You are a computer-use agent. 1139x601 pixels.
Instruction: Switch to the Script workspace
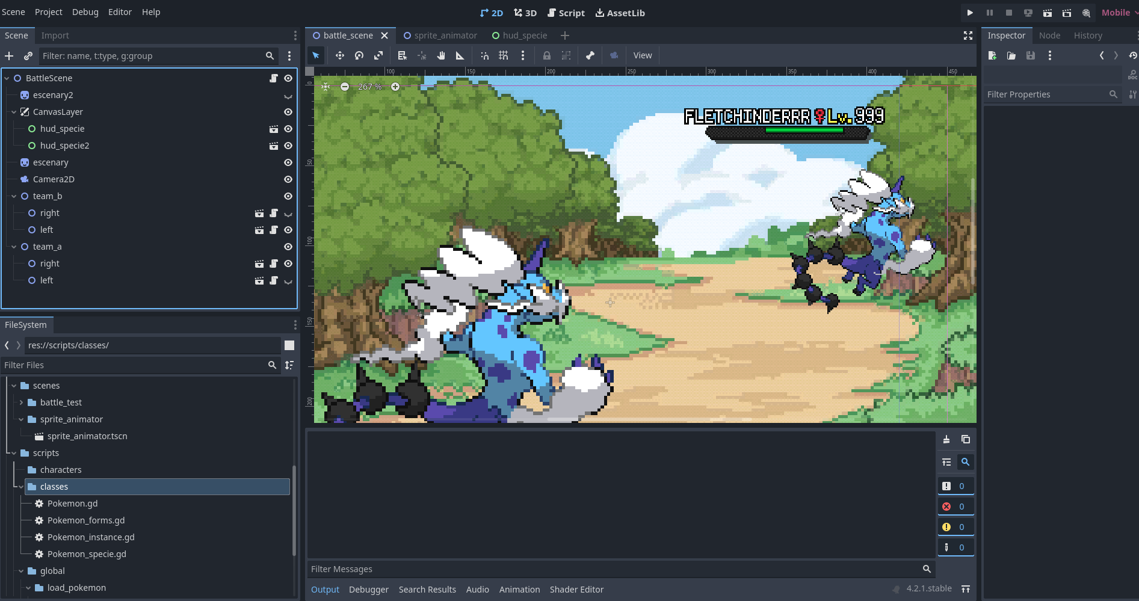(x=566, y=13)
